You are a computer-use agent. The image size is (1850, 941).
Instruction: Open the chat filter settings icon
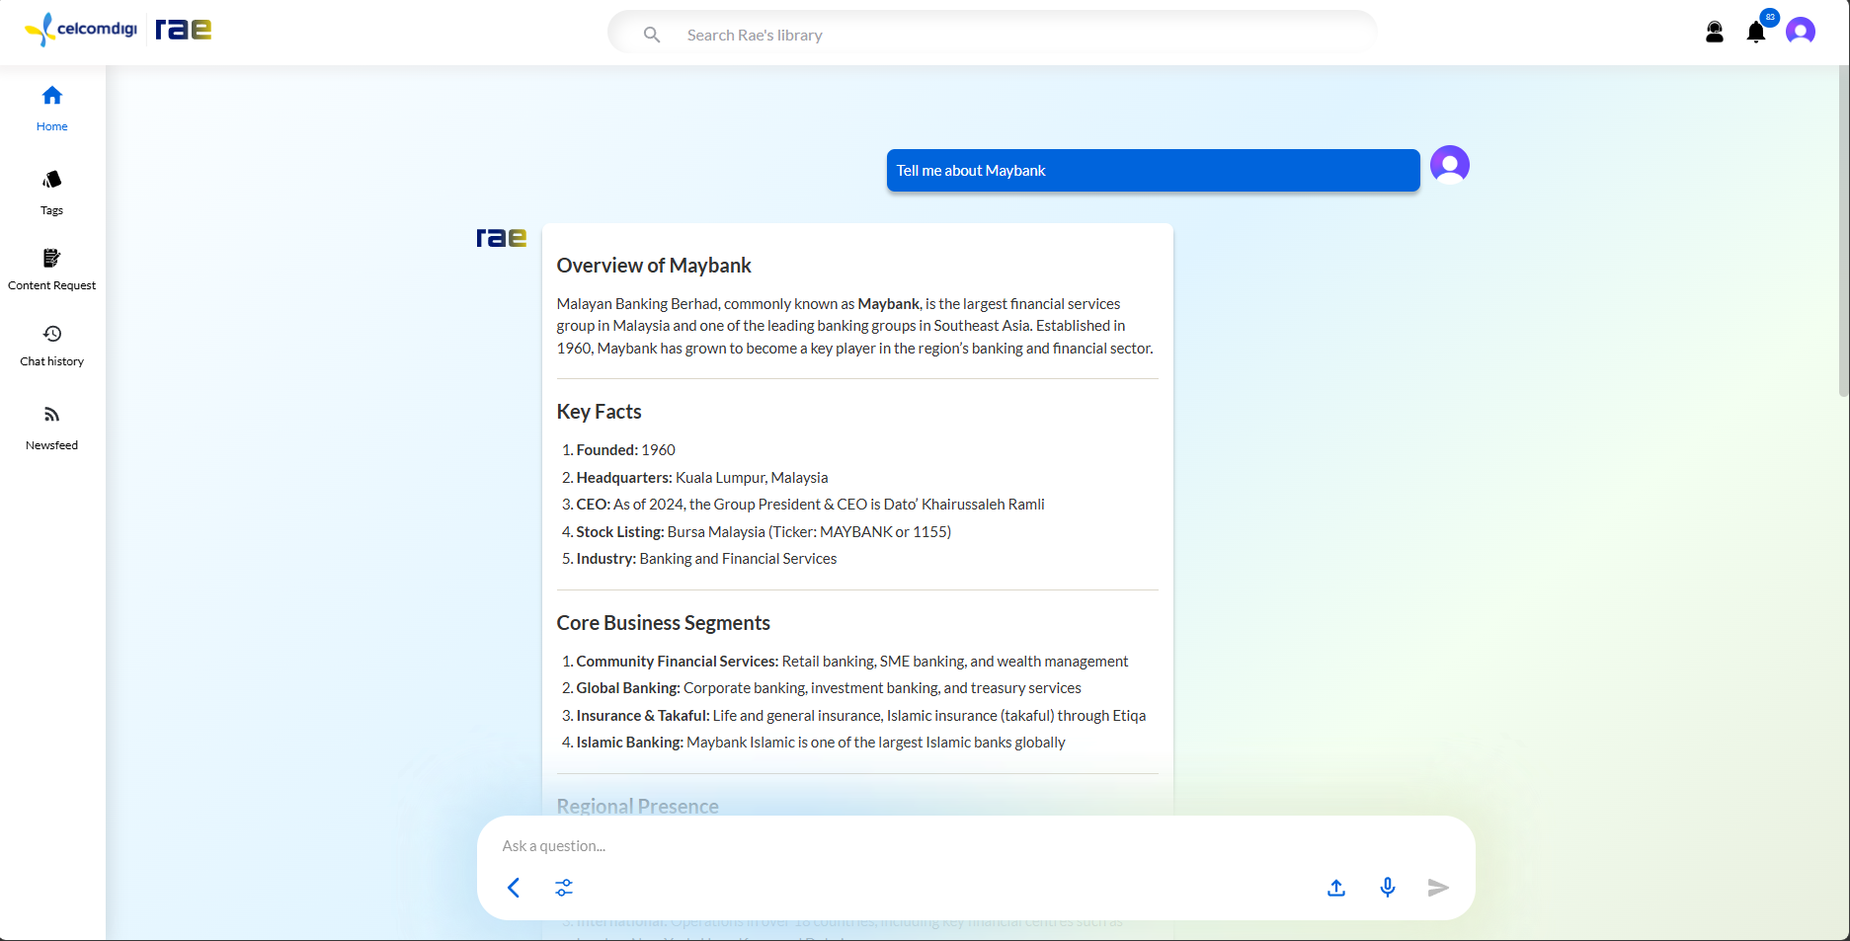tap(564, 888)
